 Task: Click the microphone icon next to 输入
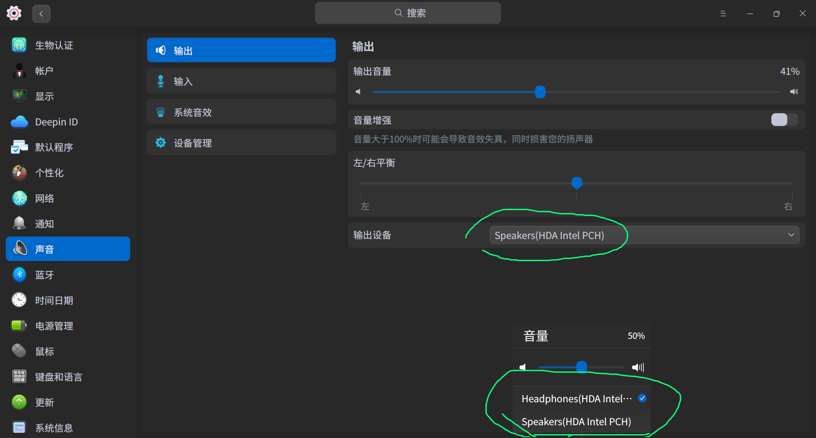[x=161, y=81]
